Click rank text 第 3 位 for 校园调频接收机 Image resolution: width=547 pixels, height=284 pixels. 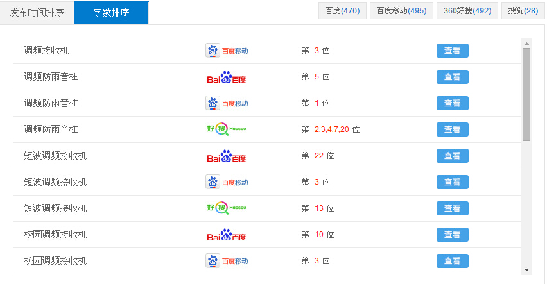315,261
